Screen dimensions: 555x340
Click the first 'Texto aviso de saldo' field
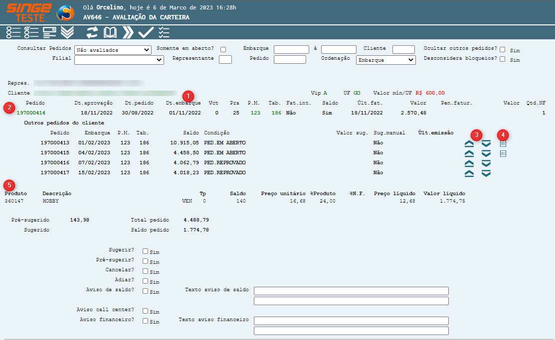351,291
